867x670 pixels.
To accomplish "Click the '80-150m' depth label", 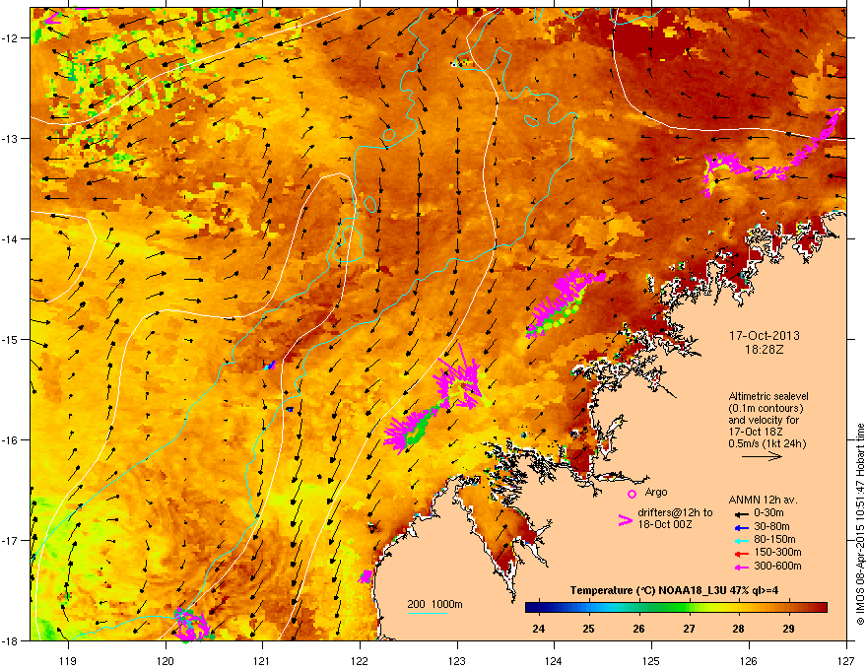I will [774, 540].
